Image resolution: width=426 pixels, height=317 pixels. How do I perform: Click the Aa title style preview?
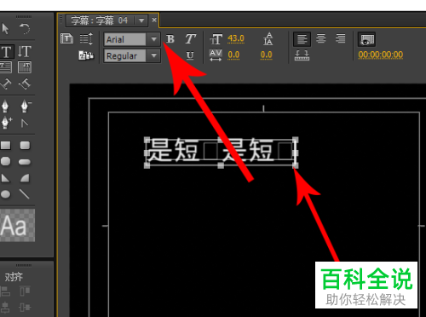[18, 226]
